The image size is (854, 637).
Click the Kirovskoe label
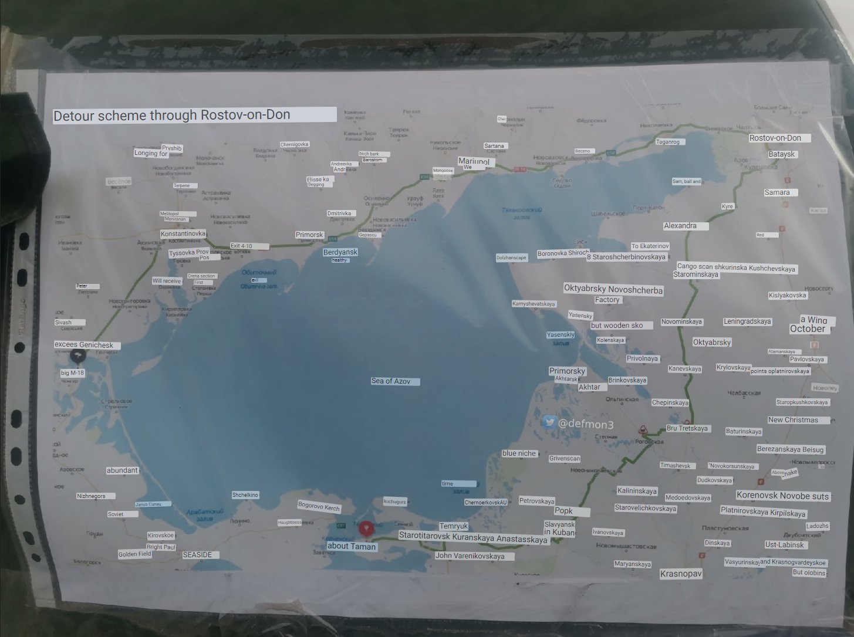[161, 536]
